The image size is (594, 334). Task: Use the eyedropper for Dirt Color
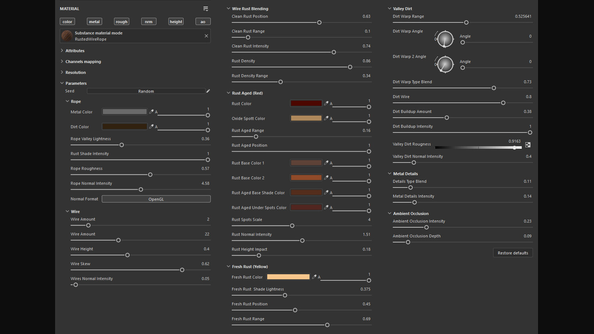[151, 127]
